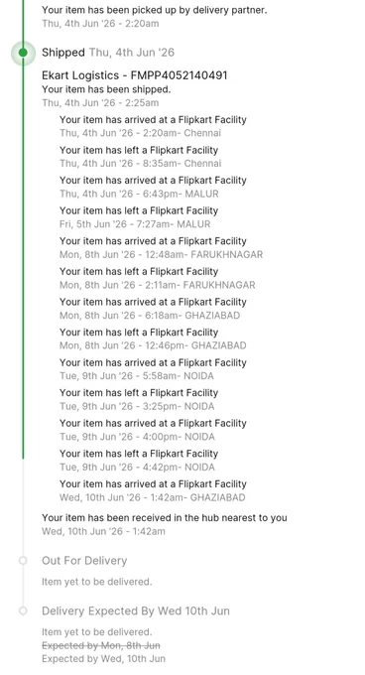Screen dimensions: 365x675
Task: Click the 8:35am Chennai departure entry
Action: tap(140, 157)
